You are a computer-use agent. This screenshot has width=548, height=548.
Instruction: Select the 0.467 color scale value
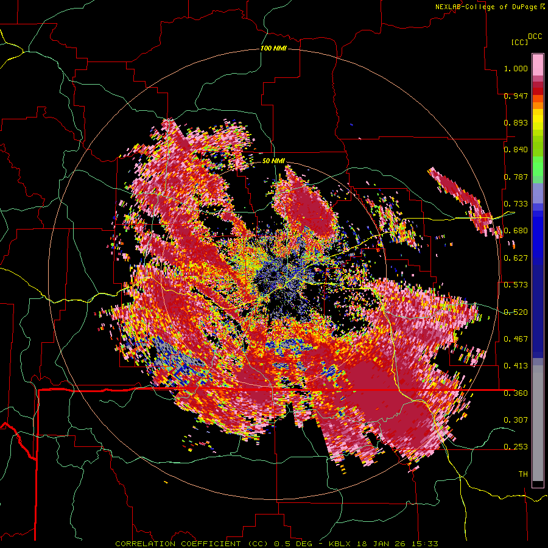coord(516,339)
